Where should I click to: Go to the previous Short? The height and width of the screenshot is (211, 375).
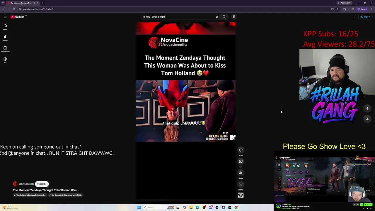click(x=367, y=108)
